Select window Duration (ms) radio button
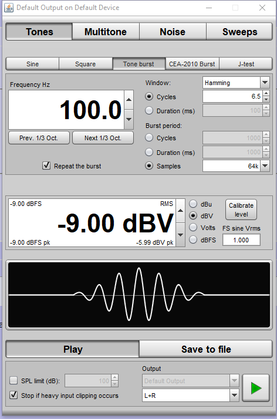Screen dimensions: 277x419 [149, 110]
